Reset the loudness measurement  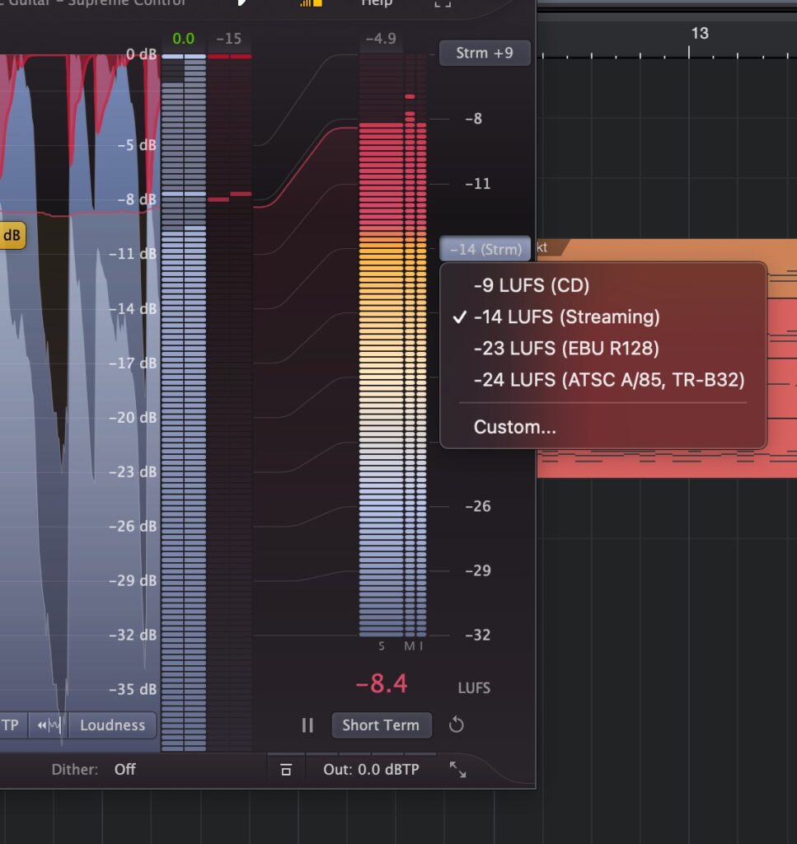457,725
